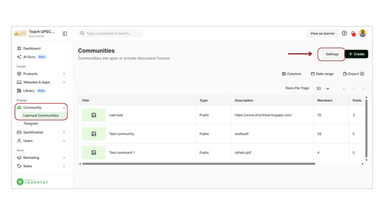Click the 'dsfalk;sjdf' description cell

(x=243, y=153)
